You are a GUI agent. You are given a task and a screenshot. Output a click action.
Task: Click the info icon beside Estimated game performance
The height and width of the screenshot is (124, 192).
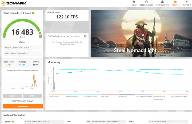[x=85, y=36]
